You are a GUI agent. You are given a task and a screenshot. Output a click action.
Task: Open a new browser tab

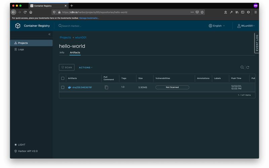72,6
